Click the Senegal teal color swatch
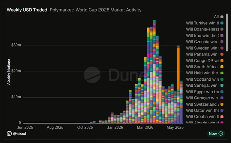Viewport: 231px width, 143px height. pos(222,85)
